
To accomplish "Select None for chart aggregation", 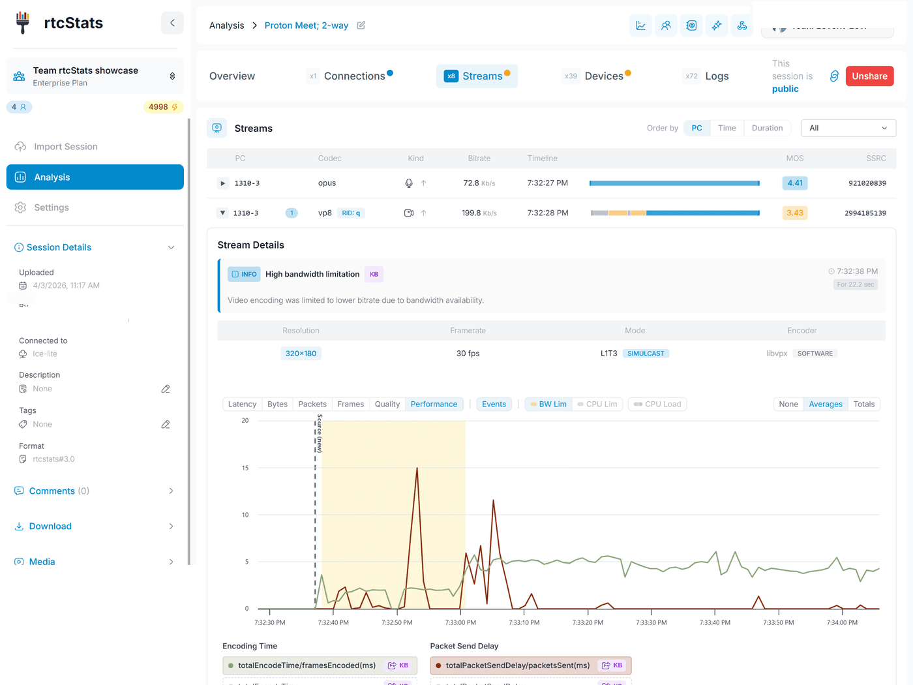I will (788, 404).
